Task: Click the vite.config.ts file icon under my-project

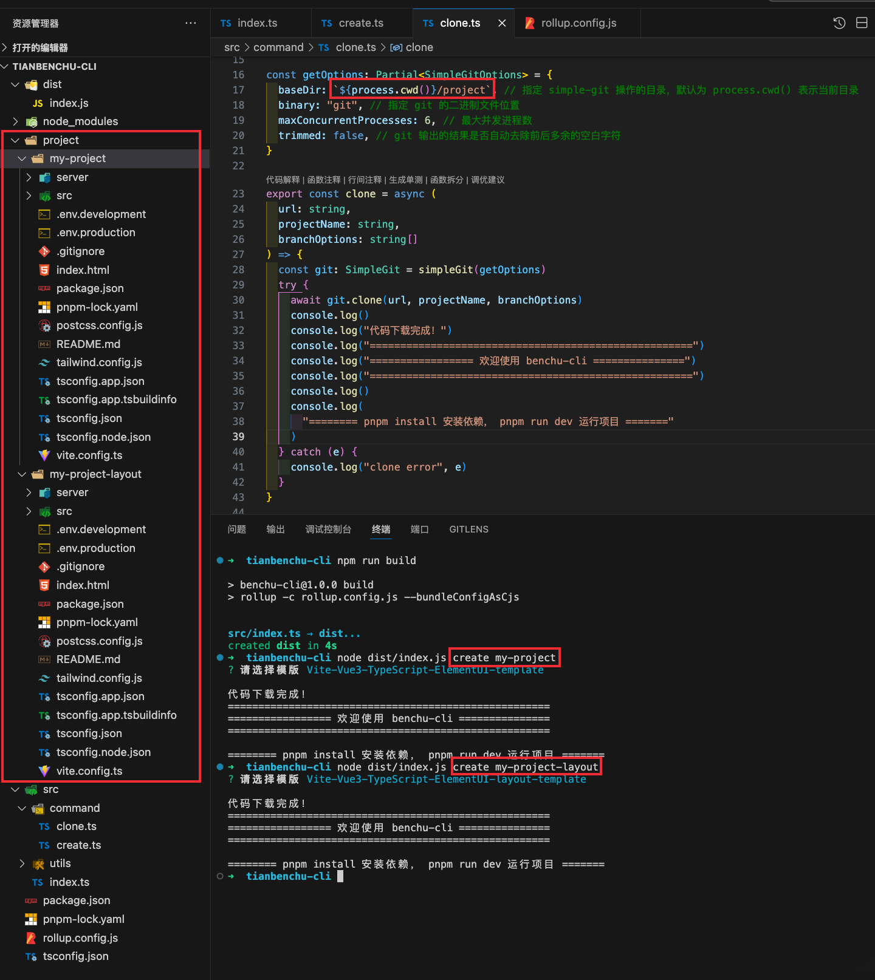Action: (44, 455)
